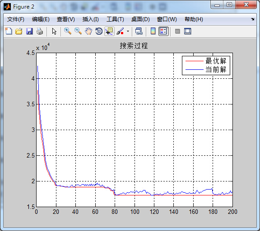Save figure with floppy disk icon
The width and height of the screenshot is (260, 231).
point(29,31)
